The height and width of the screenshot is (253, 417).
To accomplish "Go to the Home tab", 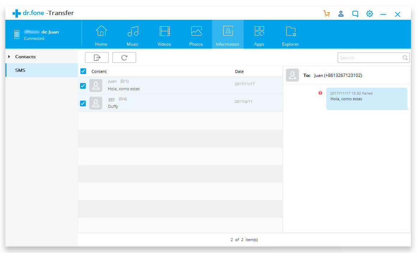I will [101, 36].
